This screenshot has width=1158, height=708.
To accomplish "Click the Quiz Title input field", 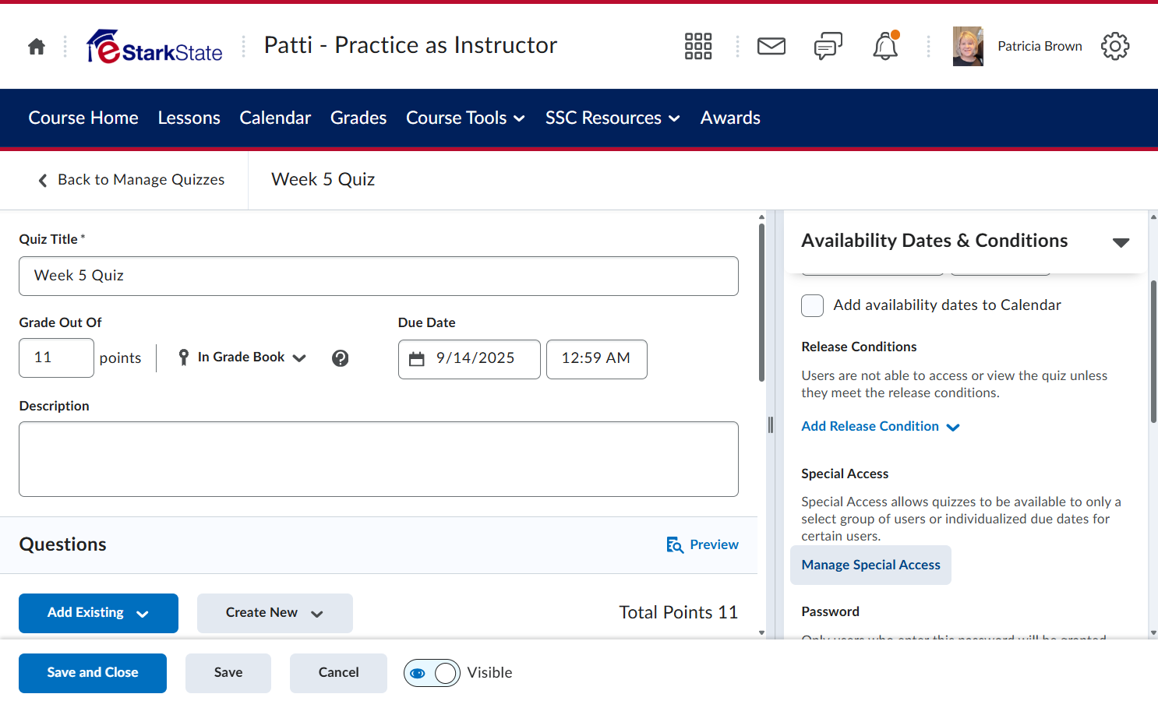I will click(379, 277).
